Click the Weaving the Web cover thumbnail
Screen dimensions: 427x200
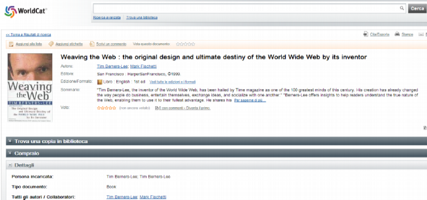pos(30,87)
